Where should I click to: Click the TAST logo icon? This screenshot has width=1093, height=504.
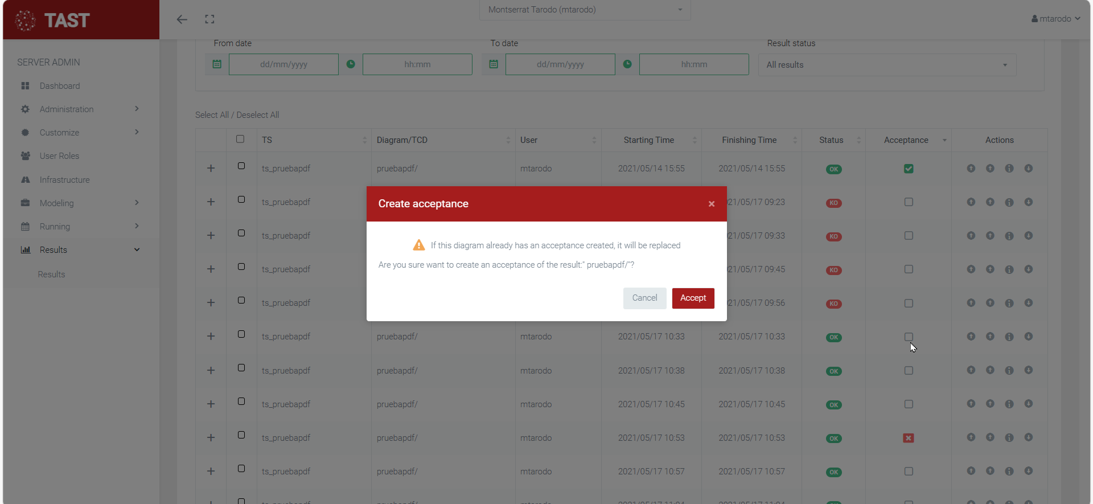pos(25,21)
